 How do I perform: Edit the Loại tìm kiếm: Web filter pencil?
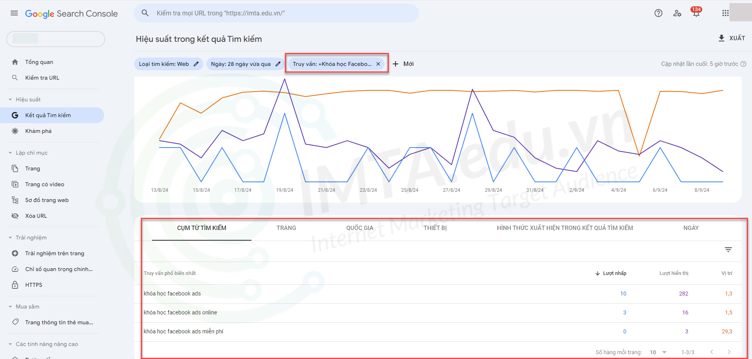tap(196, 64)
